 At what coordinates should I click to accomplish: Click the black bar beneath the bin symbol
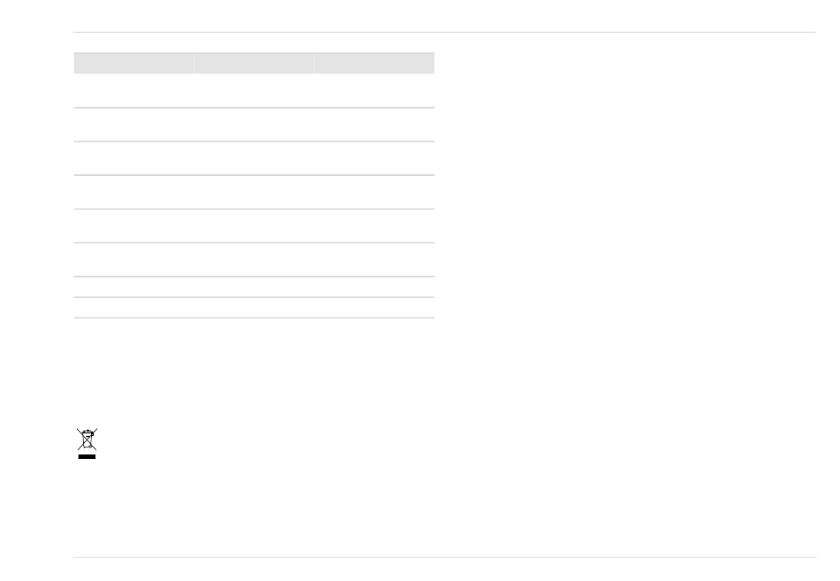87,456
